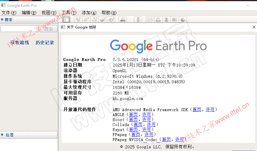Click the Record a Tour camera icon
Screen dimensions: 257x151
pos(111,20)
